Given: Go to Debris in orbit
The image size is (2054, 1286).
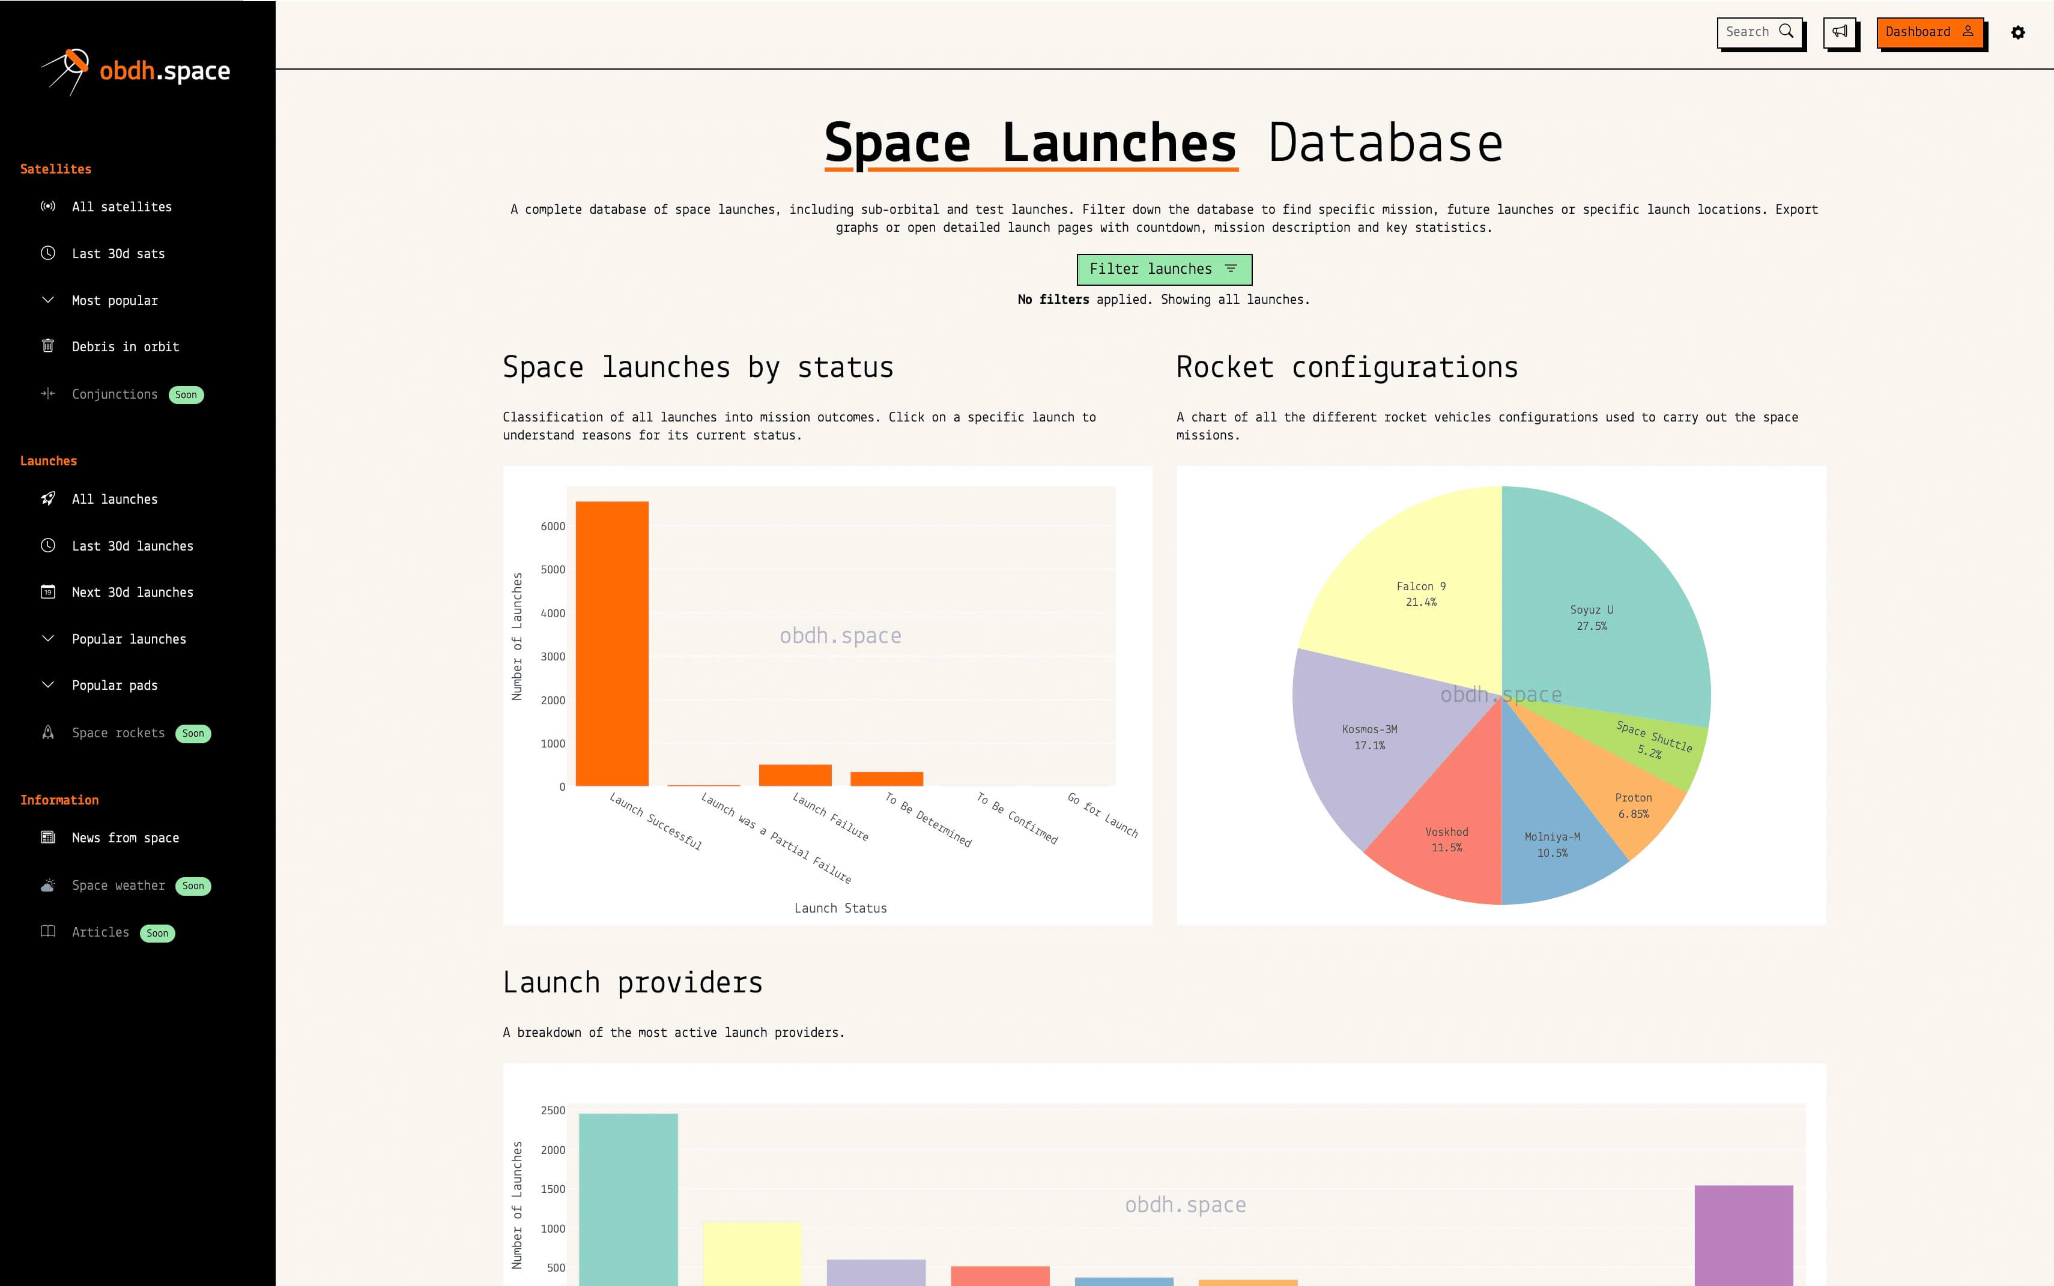Looking at the screenshot, I should pyautogui.click(x=126, y=347).
